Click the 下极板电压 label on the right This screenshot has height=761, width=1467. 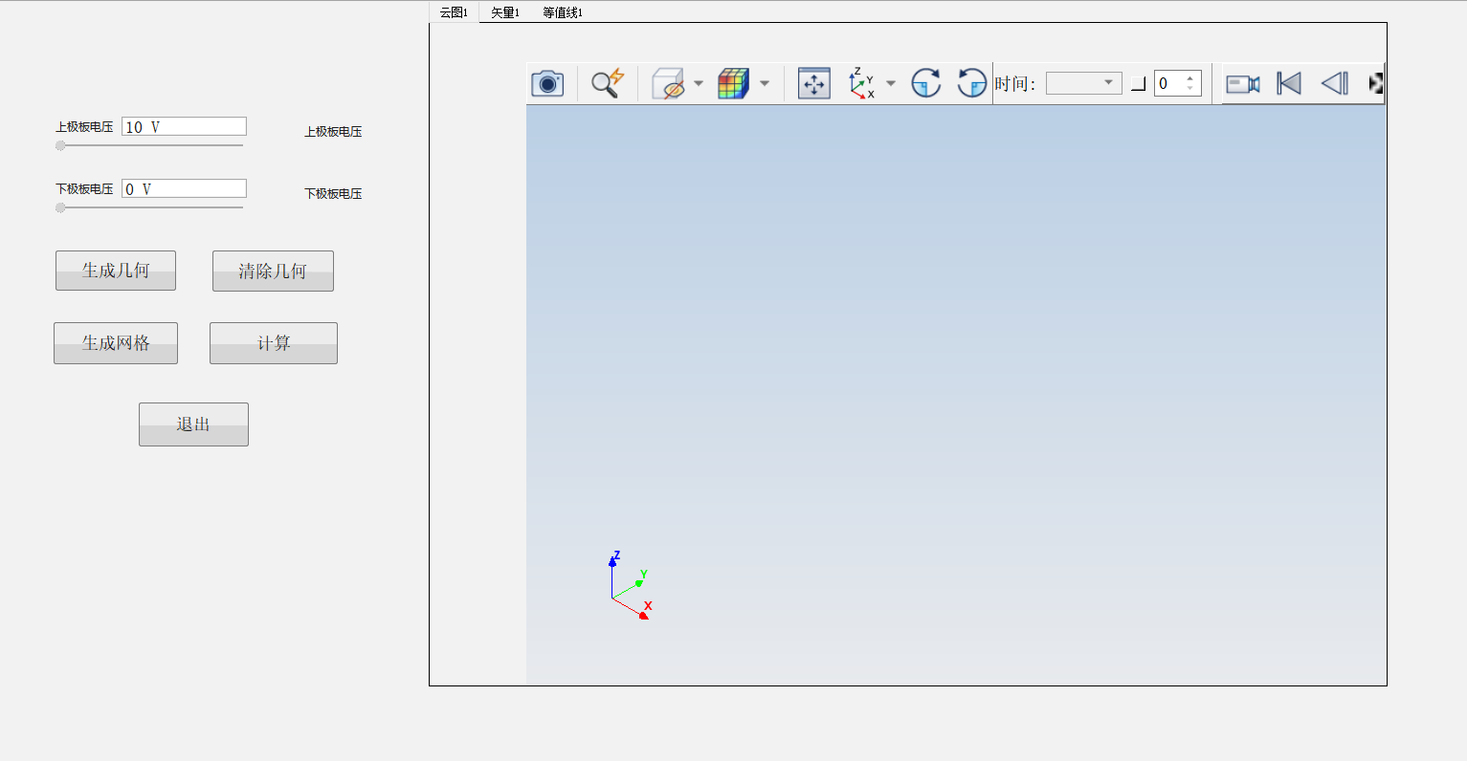click(x=333, y=194)
